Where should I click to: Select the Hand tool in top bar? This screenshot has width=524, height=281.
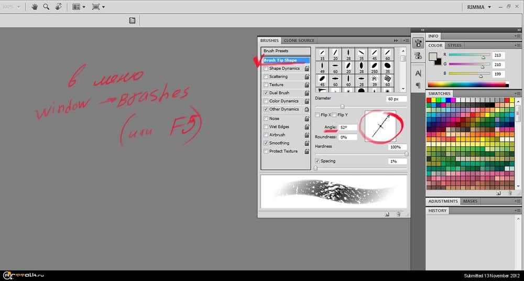[x=35, y=7]
